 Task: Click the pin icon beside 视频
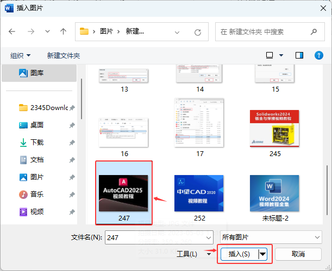pyautogui.click(x=72, y=212)
